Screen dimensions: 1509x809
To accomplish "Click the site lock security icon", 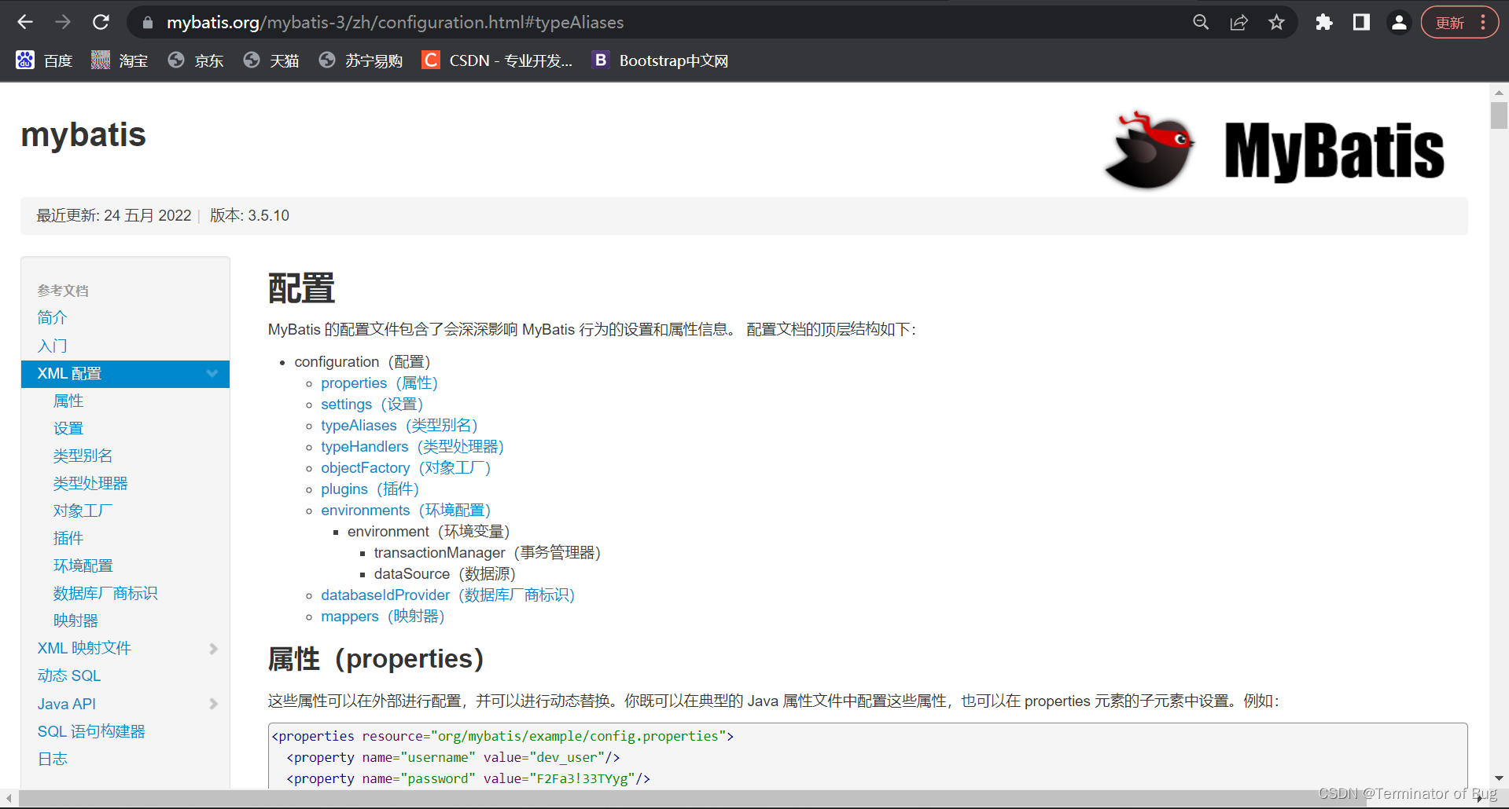I will click(x=147, y=23).
